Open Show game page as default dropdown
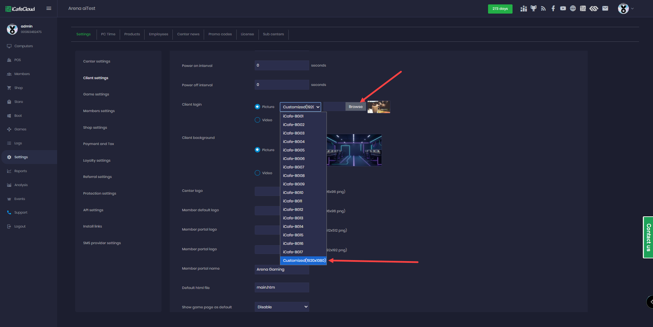Viewport: 653px width, 327px height. click(x=282, y=307)
